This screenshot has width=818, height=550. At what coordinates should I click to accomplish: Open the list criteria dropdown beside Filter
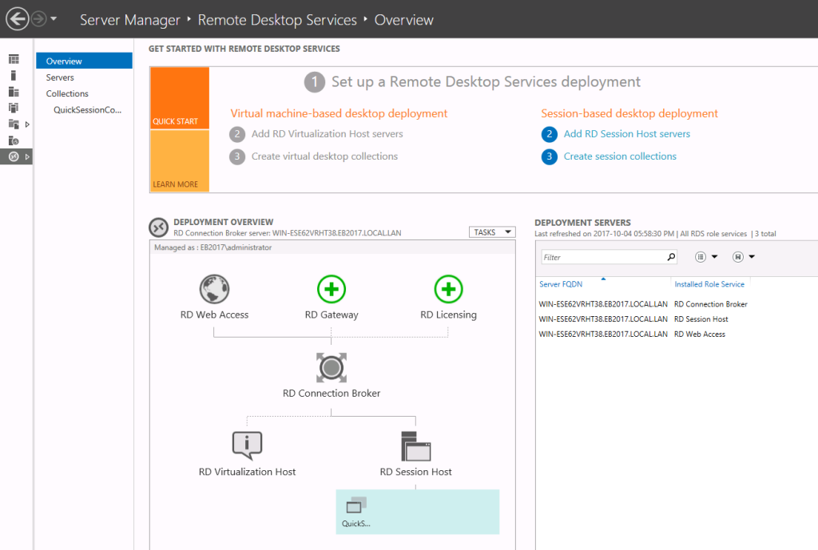705,257
